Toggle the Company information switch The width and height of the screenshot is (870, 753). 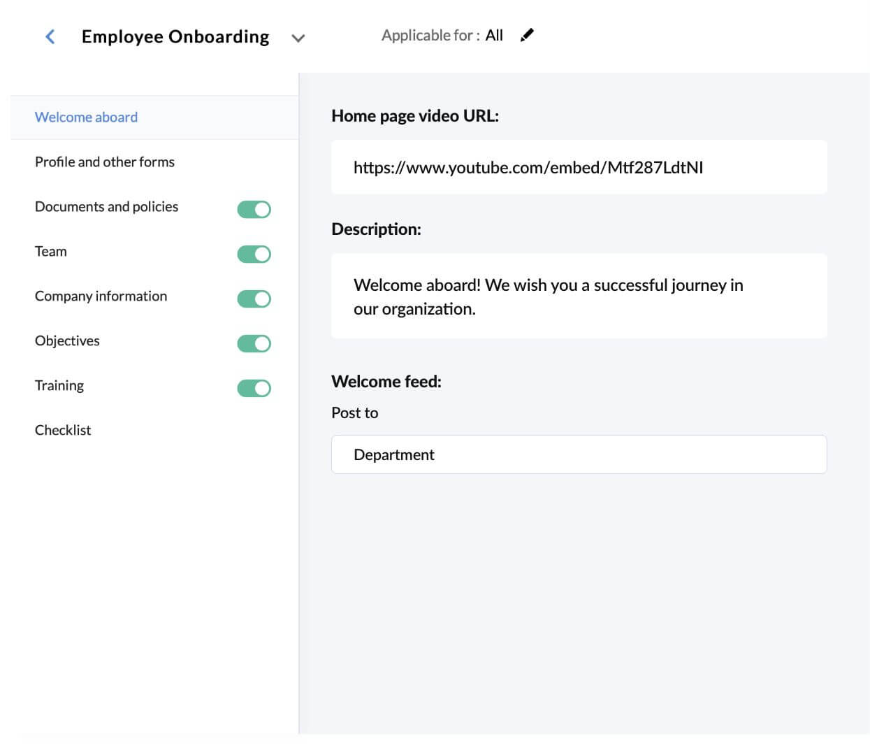click(254, 299)
